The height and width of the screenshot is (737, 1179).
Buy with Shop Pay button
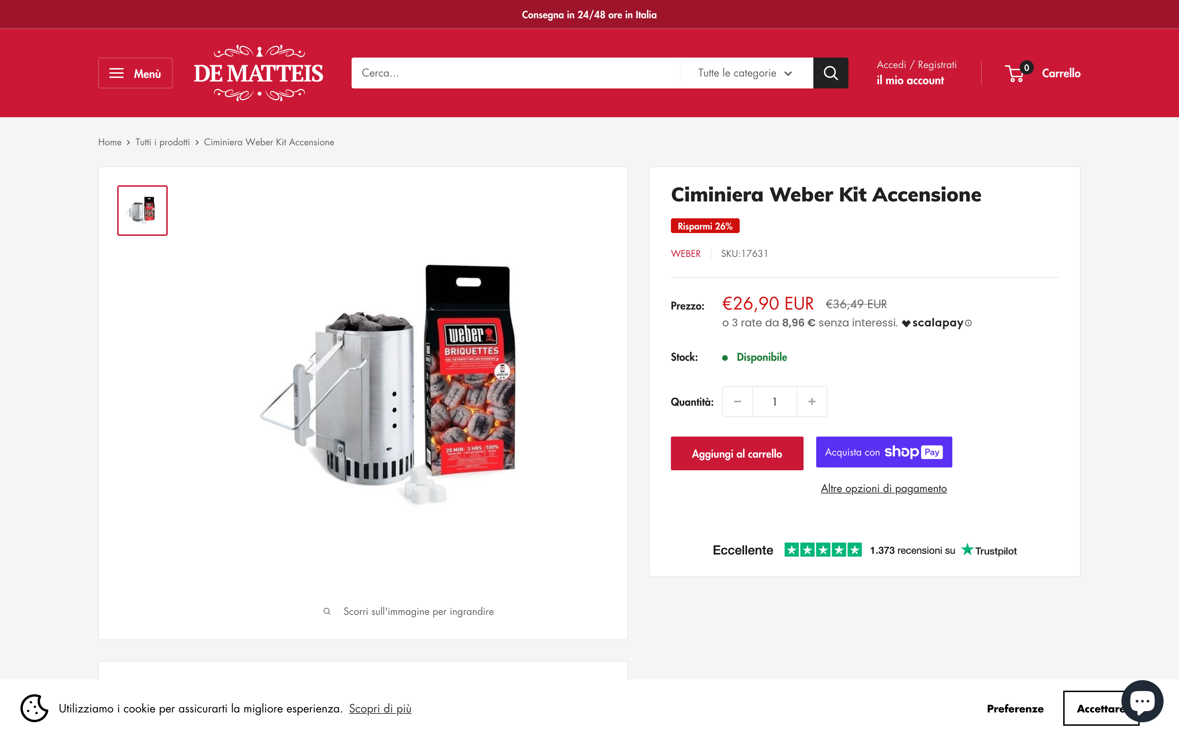884,452
